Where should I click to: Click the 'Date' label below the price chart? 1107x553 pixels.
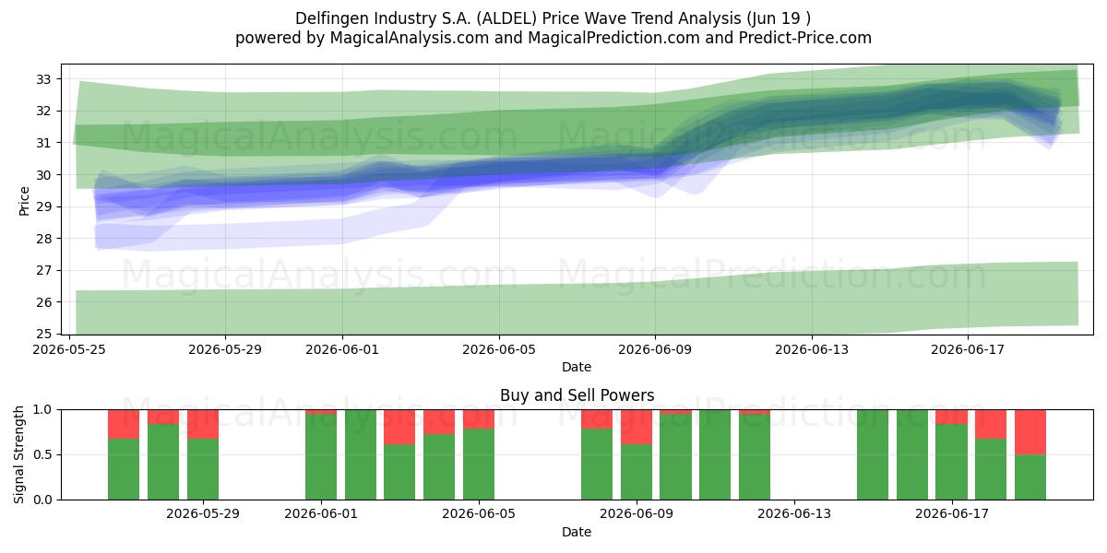(x=577, y=367)
